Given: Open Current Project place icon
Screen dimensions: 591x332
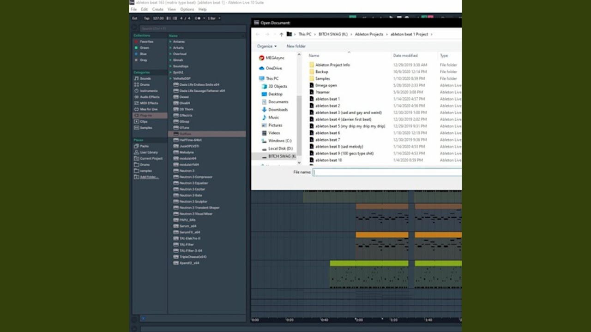Looking at the screenshot, I should [x=136, y=158].
